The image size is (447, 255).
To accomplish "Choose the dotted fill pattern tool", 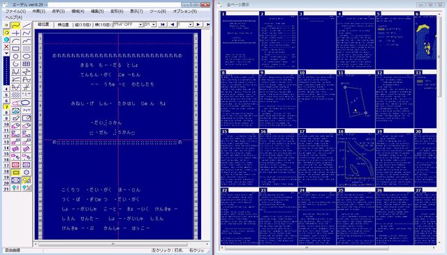I will 27,49.
